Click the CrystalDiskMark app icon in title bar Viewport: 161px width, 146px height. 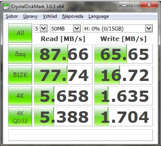pos(6,7)
